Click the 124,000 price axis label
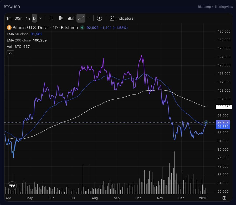 [224, 57]
